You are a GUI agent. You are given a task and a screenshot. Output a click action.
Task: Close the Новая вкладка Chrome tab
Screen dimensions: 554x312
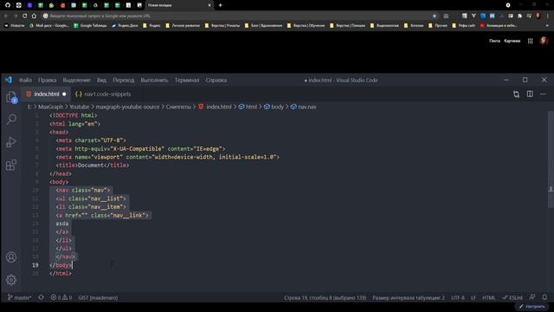point(209,5)
